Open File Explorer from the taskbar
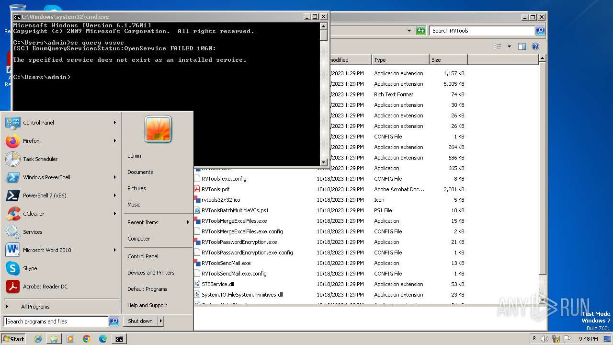Image resolution: width=613 pixels, height=345 pixels. pos(54,339)
